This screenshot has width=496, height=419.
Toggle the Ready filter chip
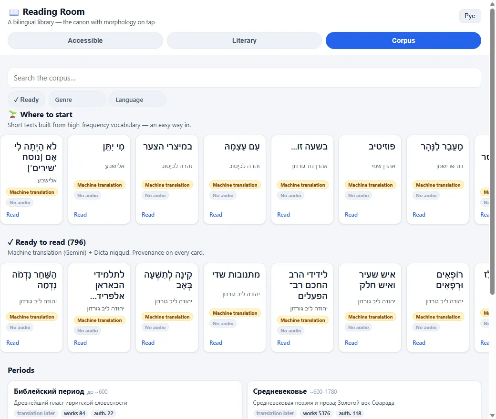point(26,100)
